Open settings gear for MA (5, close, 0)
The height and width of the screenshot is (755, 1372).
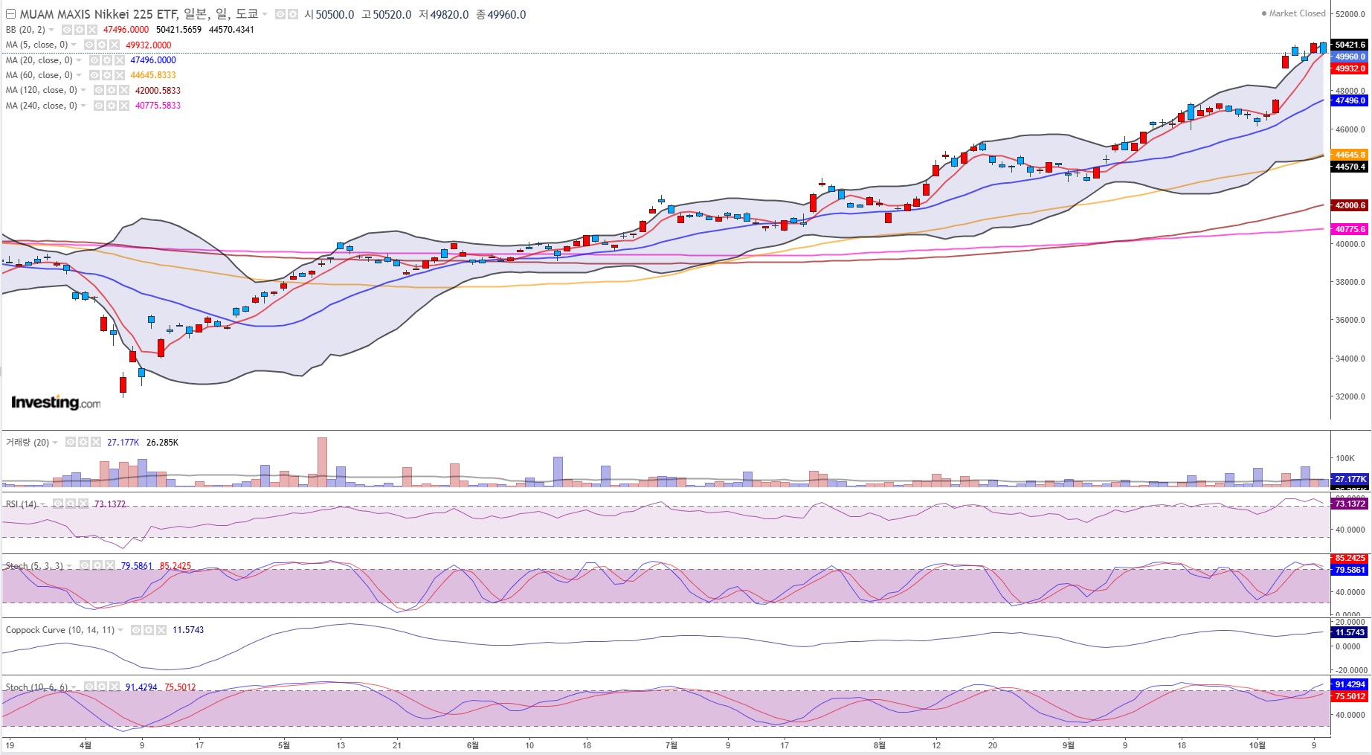(102, 45)
